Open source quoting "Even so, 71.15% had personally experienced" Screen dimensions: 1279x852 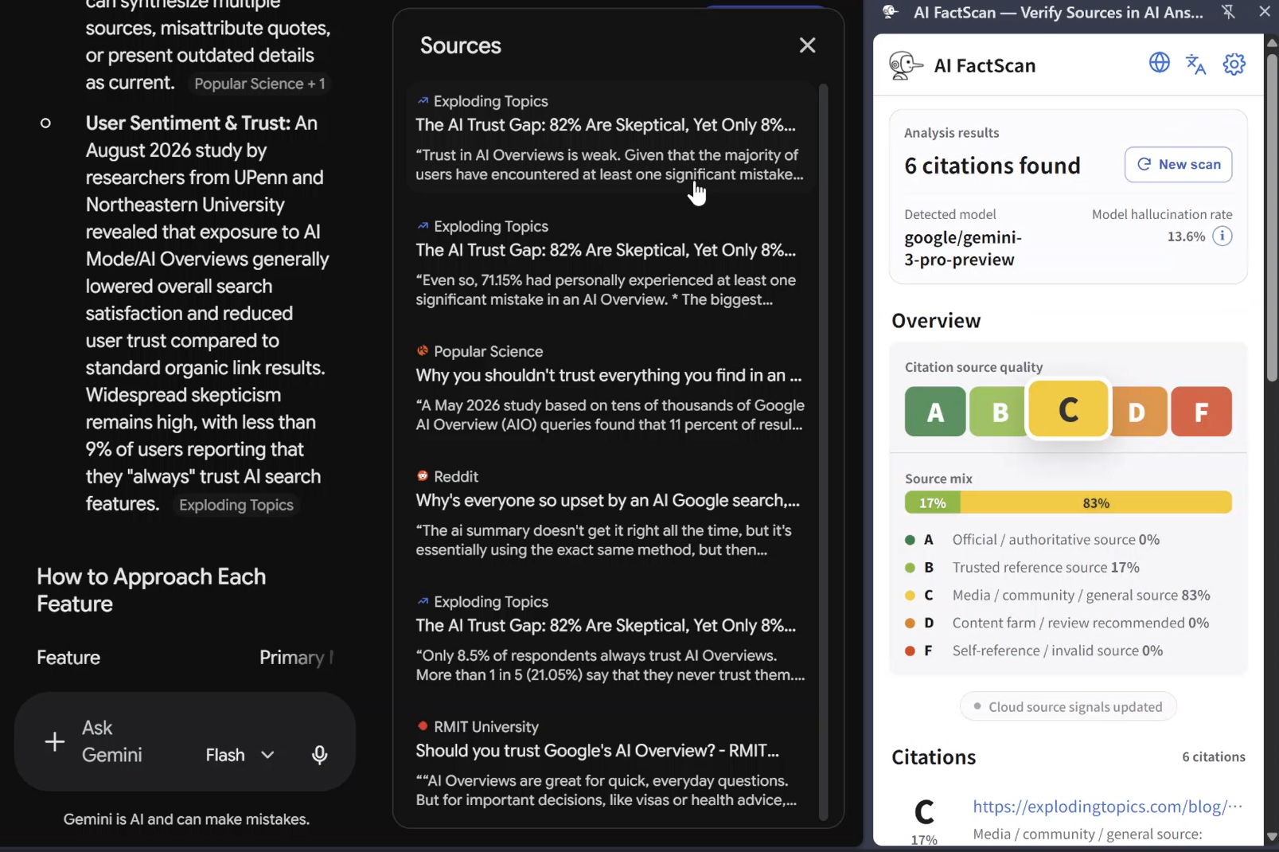point(610,263)
